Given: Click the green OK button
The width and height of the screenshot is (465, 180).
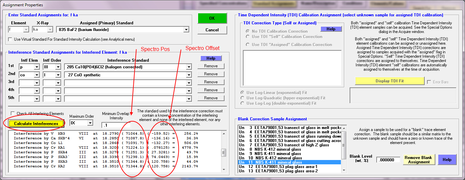Looking at the screenshot, I should point(212,18).
